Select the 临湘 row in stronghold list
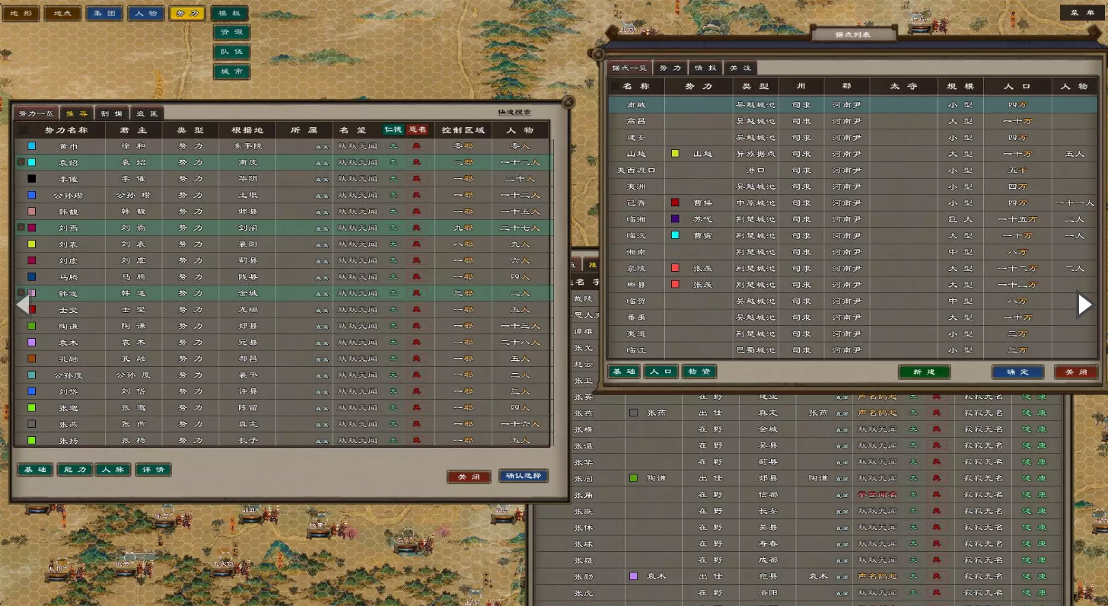The image size is (1108, 606). pyautogui.click(x=635, y=219)
